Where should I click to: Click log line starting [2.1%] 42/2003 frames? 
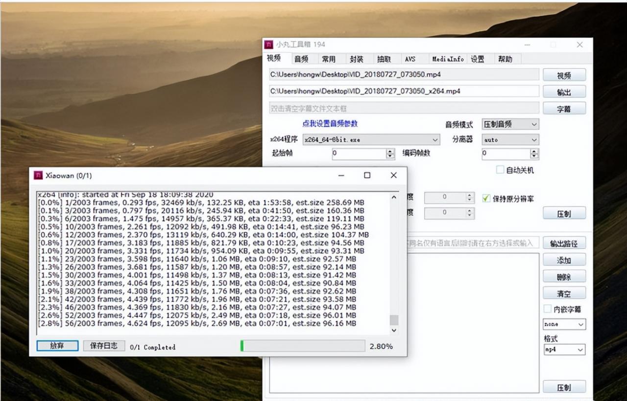tap(197, 299)
